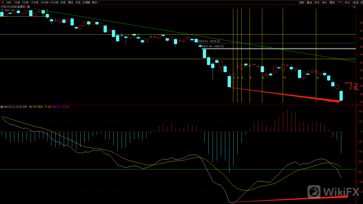Expand the MACD indicator dropdown arrow
Viewport: 363px width, 204px height.
point(2,107)
